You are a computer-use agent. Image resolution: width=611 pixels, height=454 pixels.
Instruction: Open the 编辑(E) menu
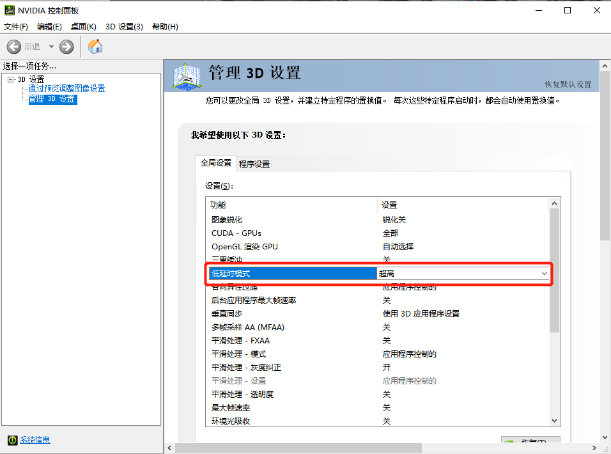point(49,26)
